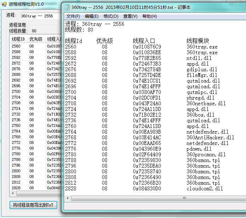Select thread 2776 row in detection tool list

[36, 148]
